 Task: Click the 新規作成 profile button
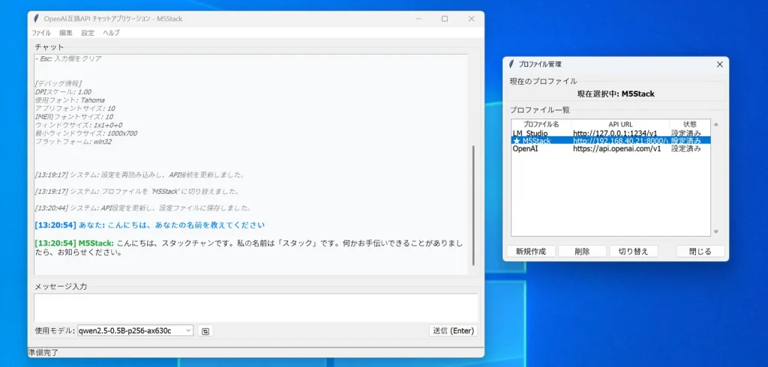[531, 252]
